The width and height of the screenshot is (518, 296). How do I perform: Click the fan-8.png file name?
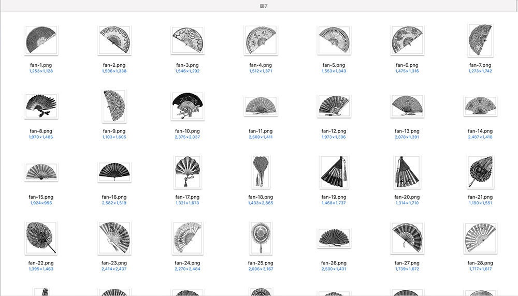coord(41,131)
